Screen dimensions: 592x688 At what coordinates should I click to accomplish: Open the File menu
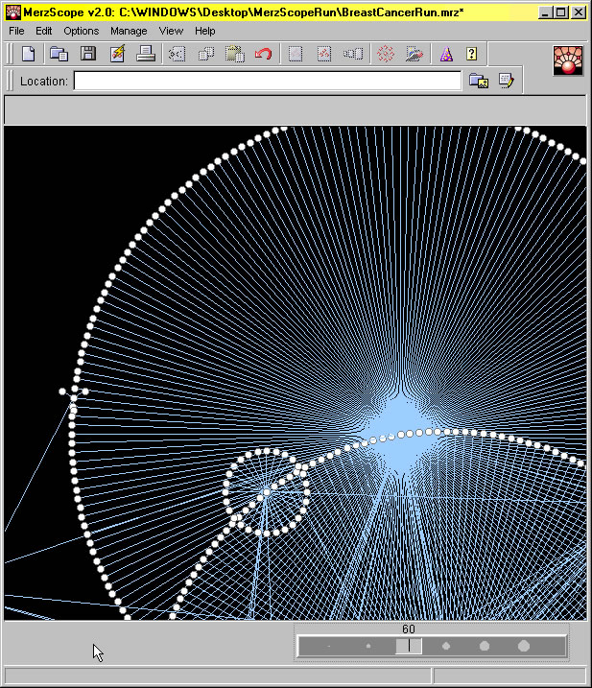[x=16, y=31]
